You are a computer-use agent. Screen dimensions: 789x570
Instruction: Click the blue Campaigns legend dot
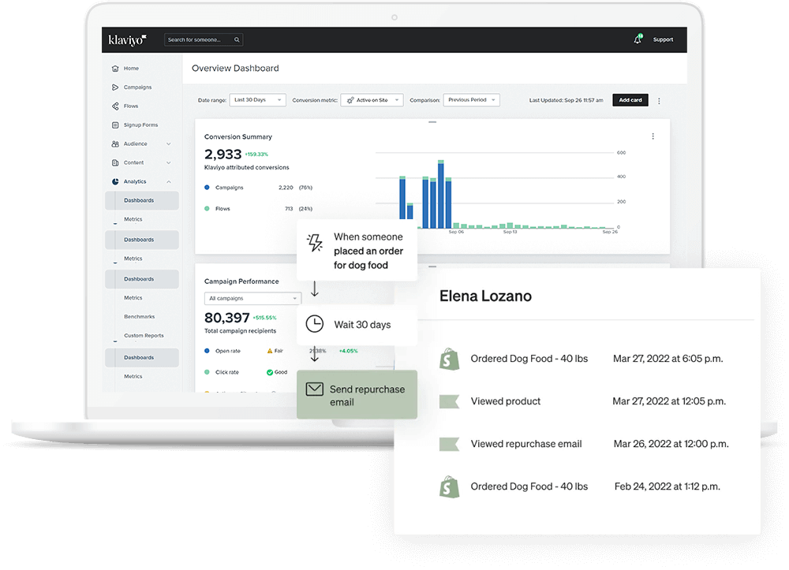[207, 188]
